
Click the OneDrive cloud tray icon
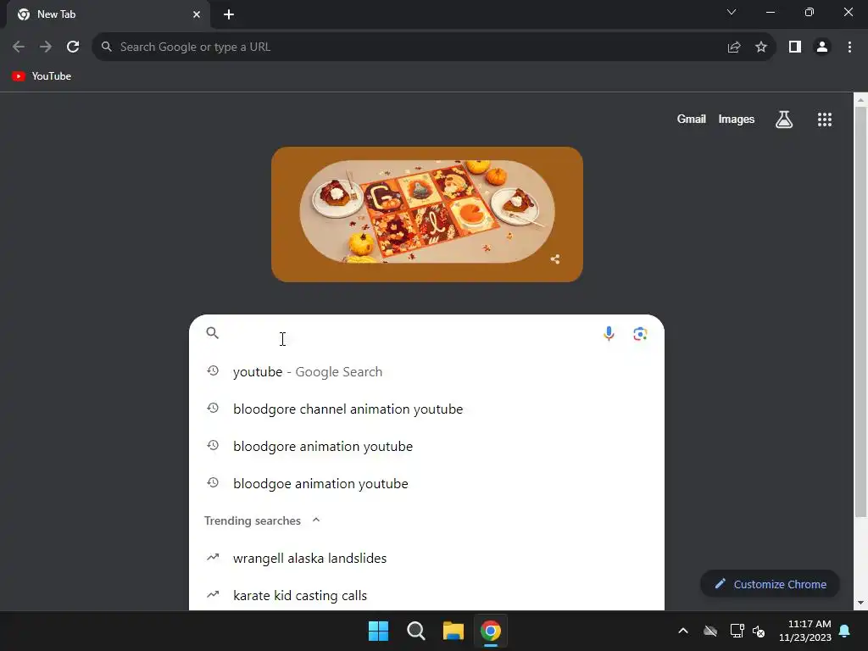click(710, 631)
